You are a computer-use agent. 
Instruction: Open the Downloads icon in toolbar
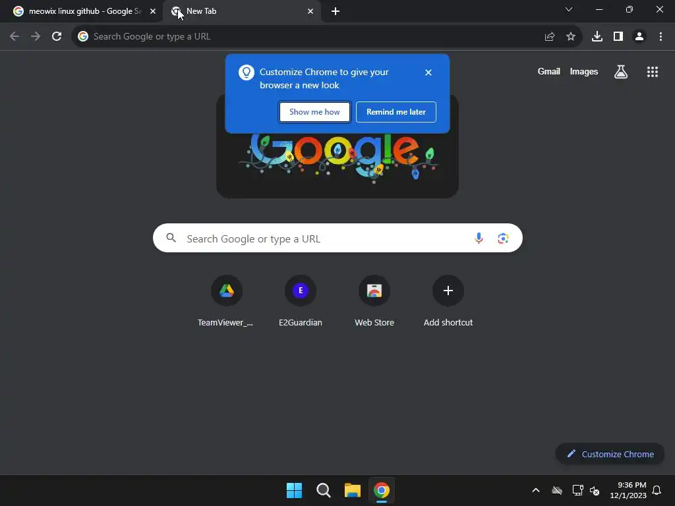pyautogui.click(x=597, y=37)
